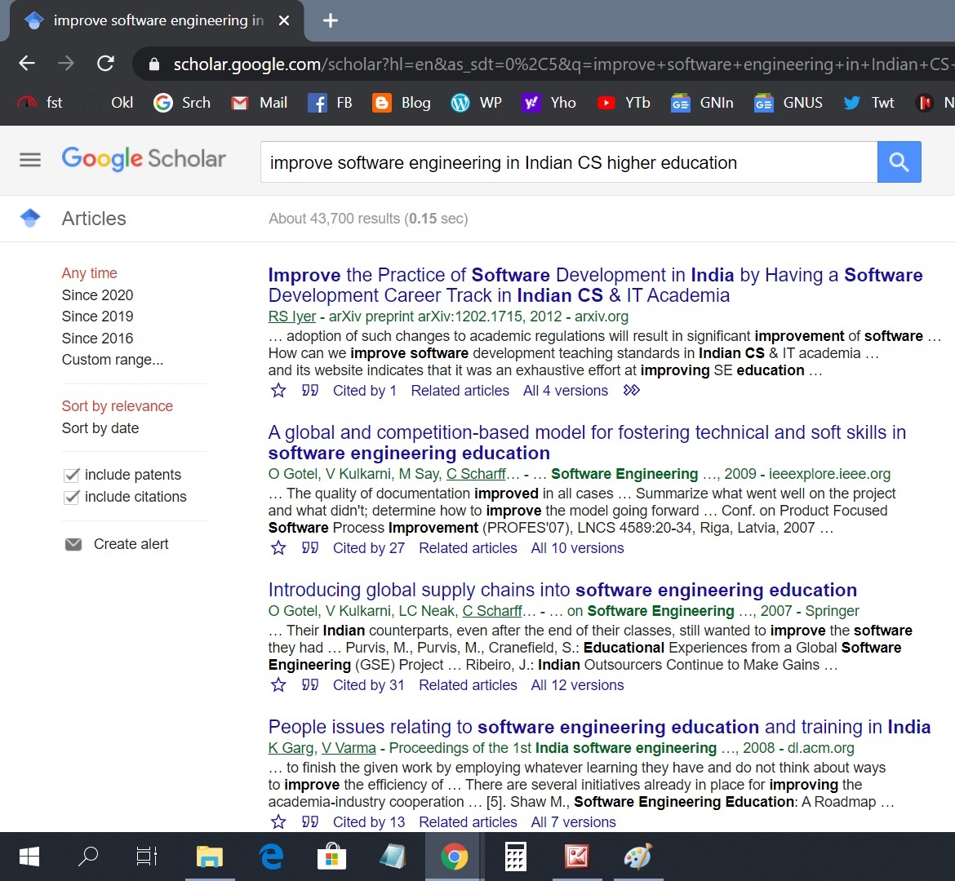The width and height of the screenshot is (955, 881).
Task: Click into the Scholar search text field
Action: pos(568,162)
